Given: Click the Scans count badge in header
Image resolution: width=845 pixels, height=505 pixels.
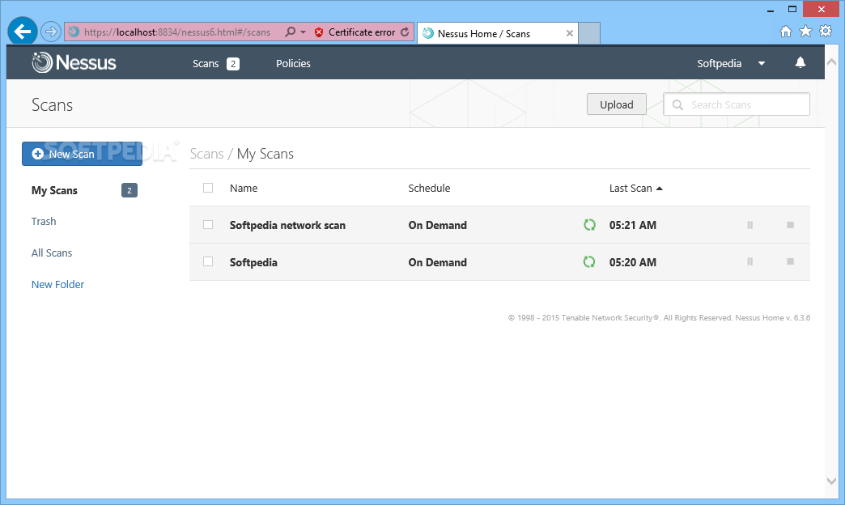Looking at the screenshot, I should 233,64.
